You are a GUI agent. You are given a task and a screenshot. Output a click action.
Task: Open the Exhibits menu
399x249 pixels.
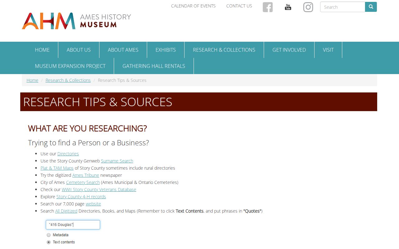pos(166,50)
